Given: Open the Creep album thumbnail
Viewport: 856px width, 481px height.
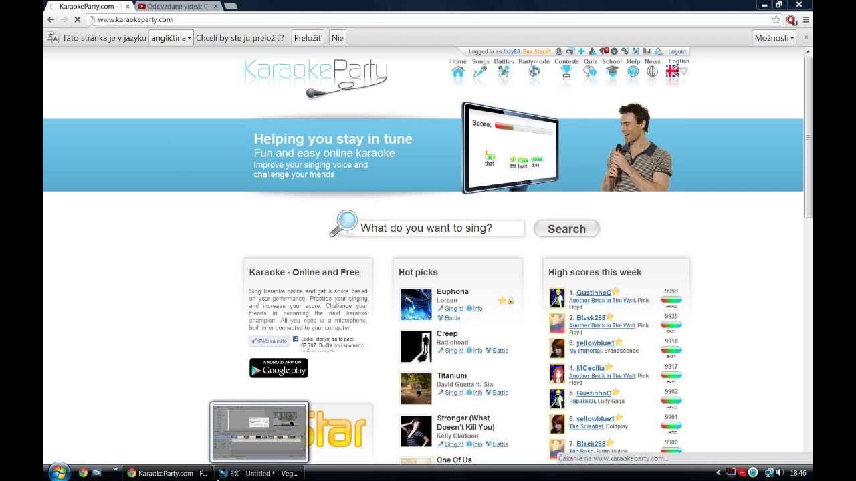Looking at the screenshot, I should tap(416, 347).
